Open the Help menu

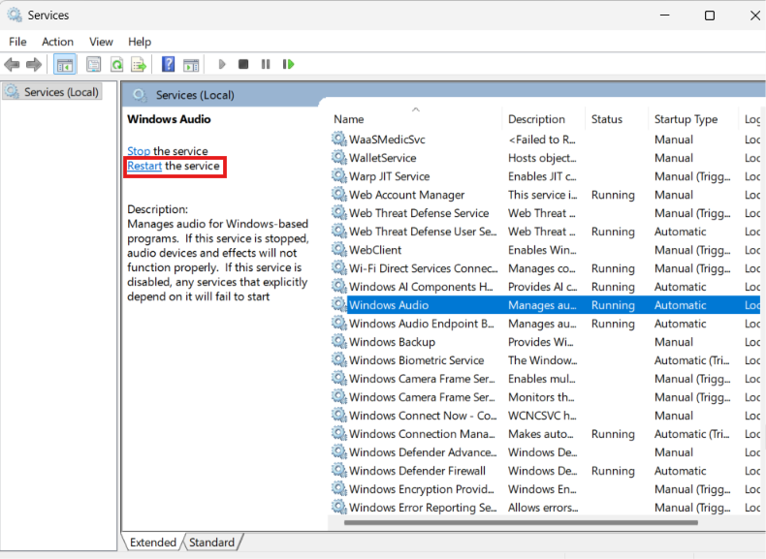[x=140, y=42]
